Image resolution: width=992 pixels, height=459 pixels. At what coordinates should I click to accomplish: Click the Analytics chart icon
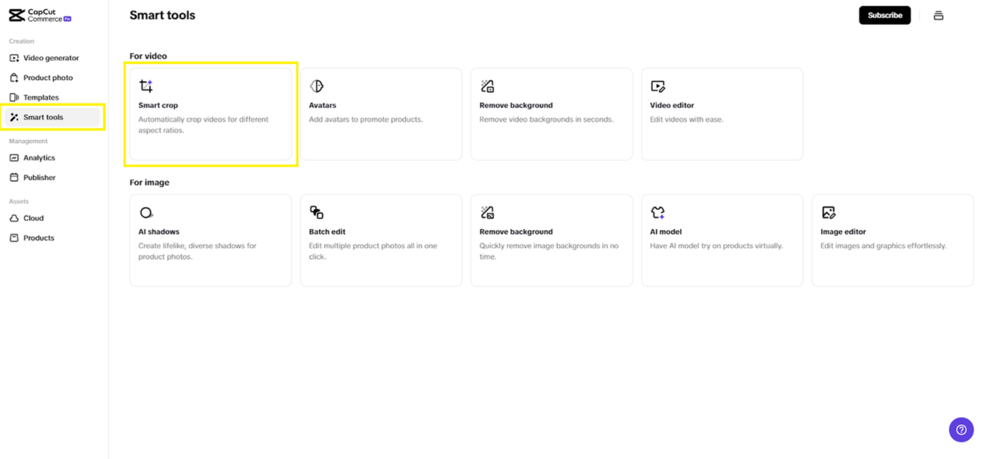pos(14,158)
